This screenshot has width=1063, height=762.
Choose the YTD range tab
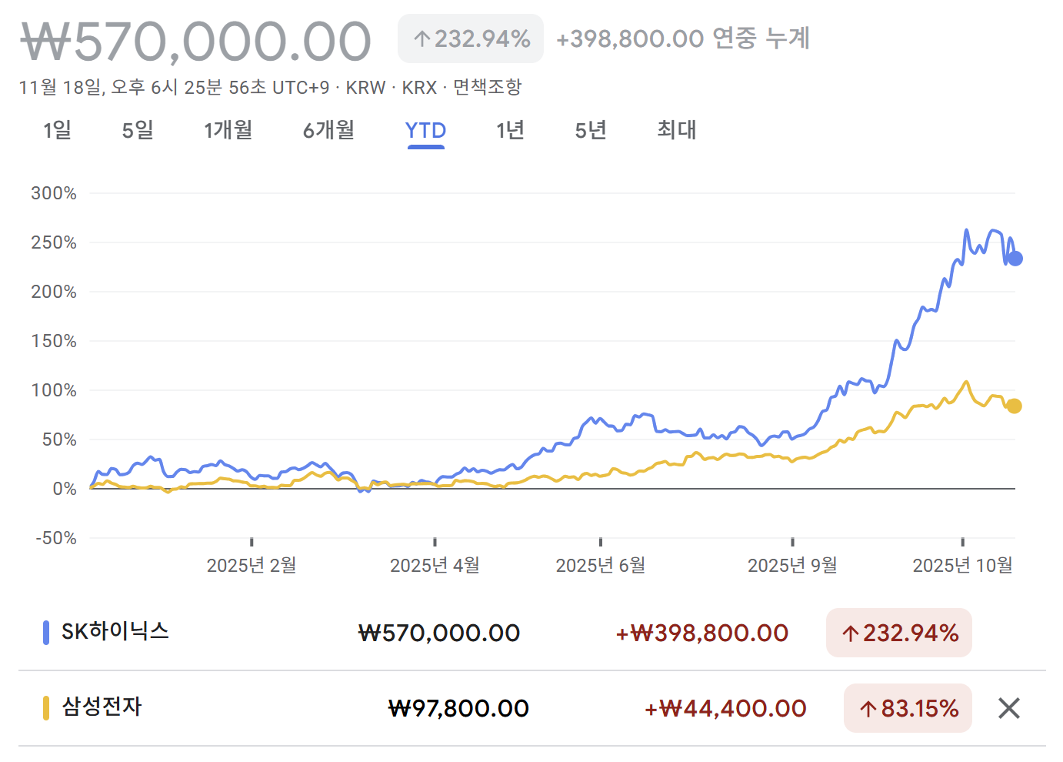[425, 131]
